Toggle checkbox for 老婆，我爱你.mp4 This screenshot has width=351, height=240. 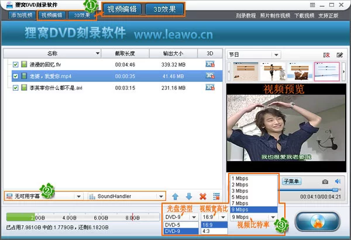pos(15,76)
